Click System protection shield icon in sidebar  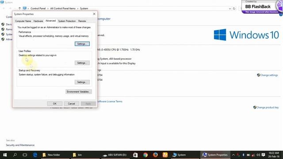point(3,34)
